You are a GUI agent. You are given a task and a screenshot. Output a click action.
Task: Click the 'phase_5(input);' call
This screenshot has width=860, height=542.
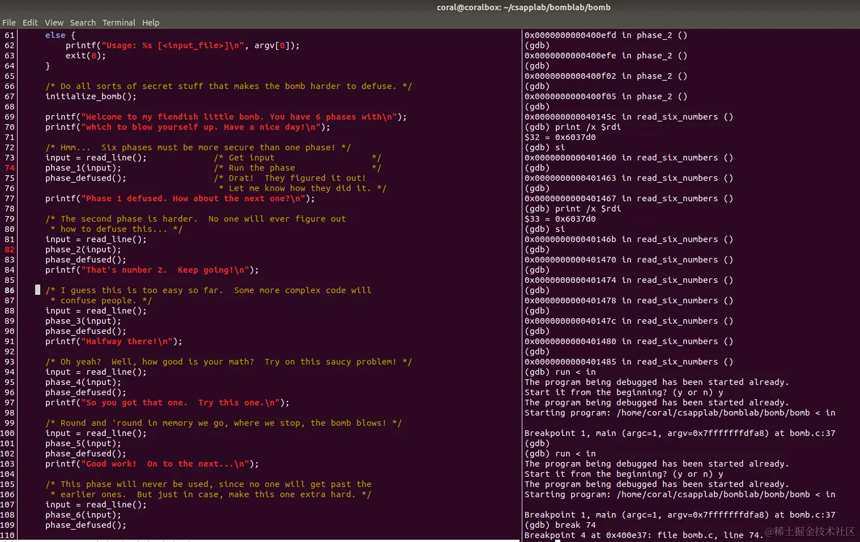pos(83,443)
